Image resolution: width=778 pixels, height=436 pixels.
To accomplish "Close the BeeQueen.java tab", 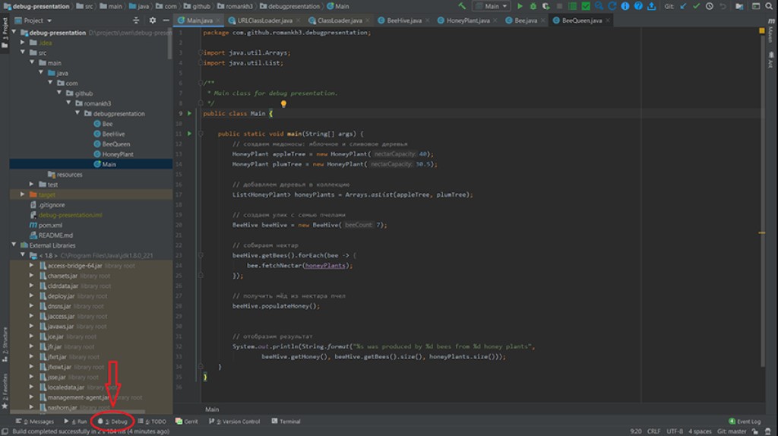I will [x=608, y=21].
